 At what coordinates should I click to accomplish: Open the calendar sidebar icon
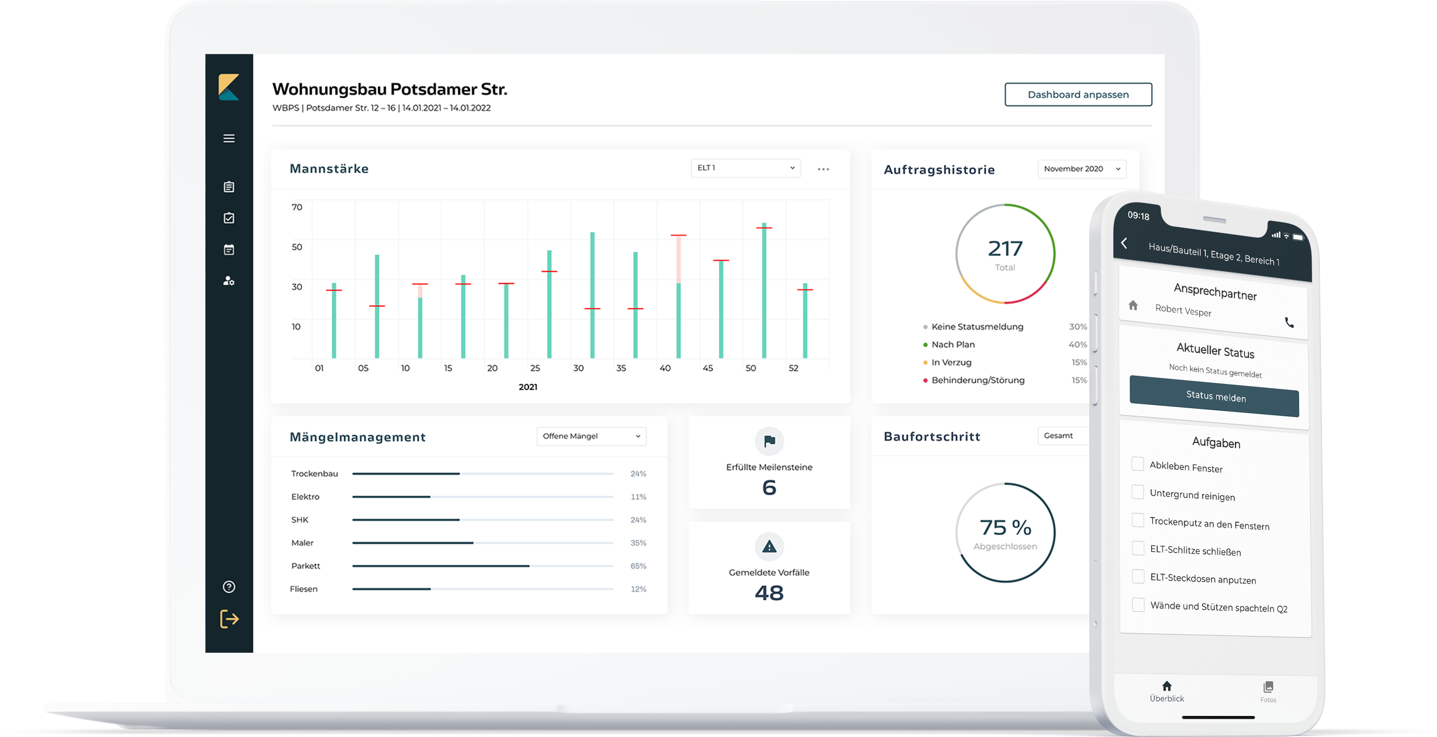(229, 249)
